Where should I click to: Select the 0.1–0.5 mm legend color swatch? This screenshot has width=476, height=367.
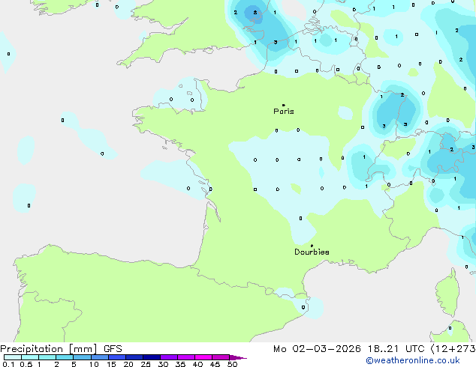13,357
